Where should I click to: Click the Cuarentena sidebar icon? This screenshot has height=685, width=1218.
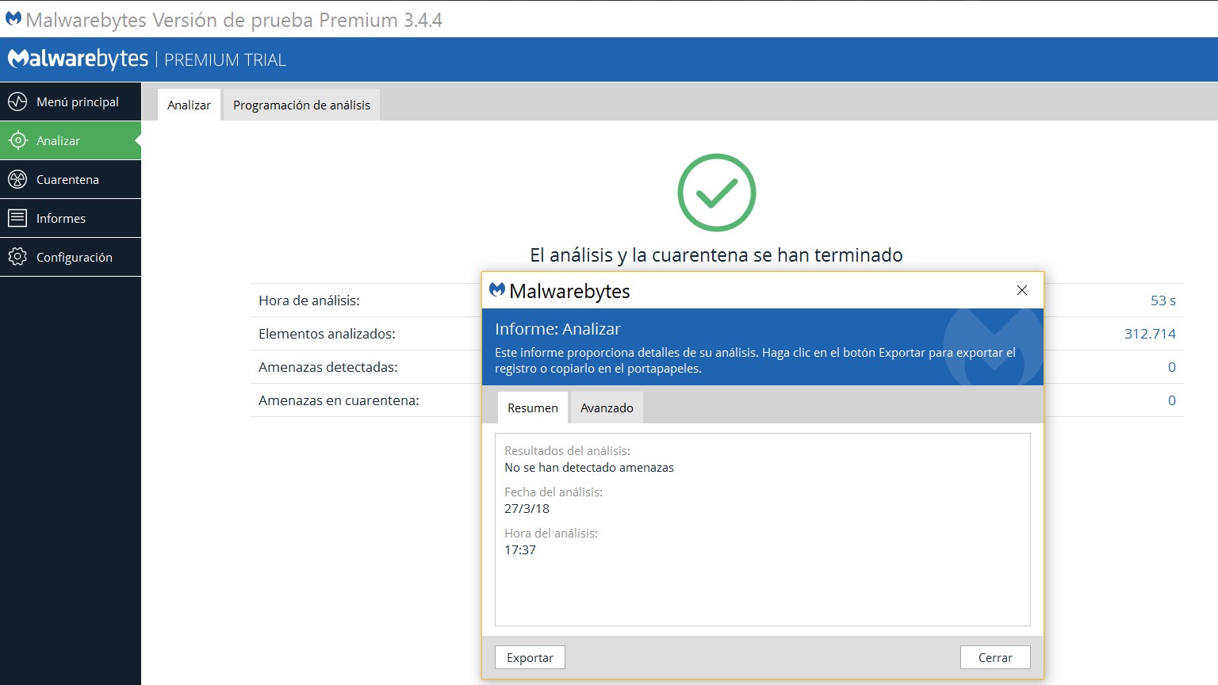coord(17,179)
